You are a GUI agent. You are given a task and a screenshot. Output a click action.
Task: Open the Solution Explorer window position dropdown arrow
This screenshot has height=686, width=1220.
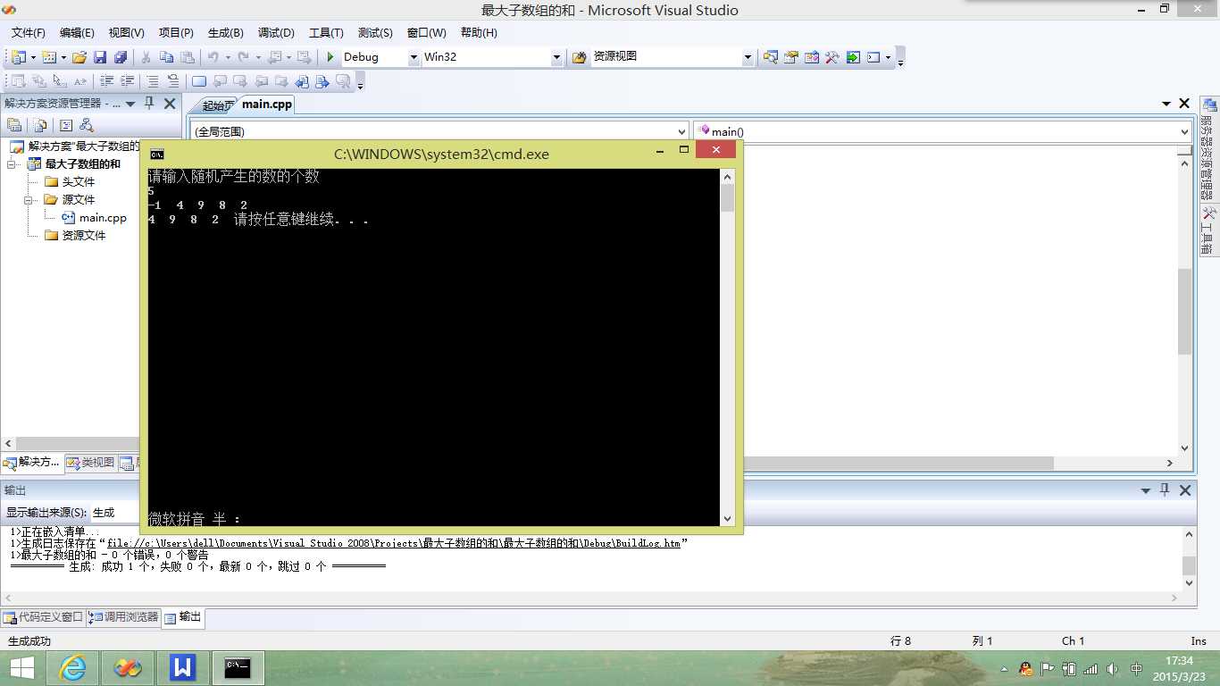(130, 104)
